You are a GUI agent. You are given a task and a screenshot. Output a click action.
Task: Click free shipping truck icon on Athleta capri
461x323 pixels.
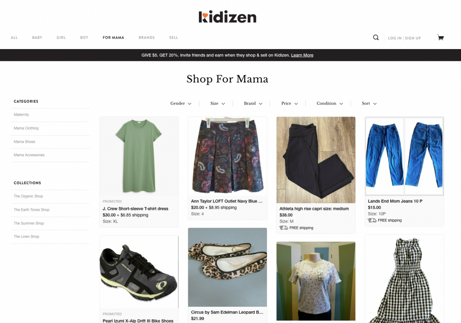coord(284,227)
